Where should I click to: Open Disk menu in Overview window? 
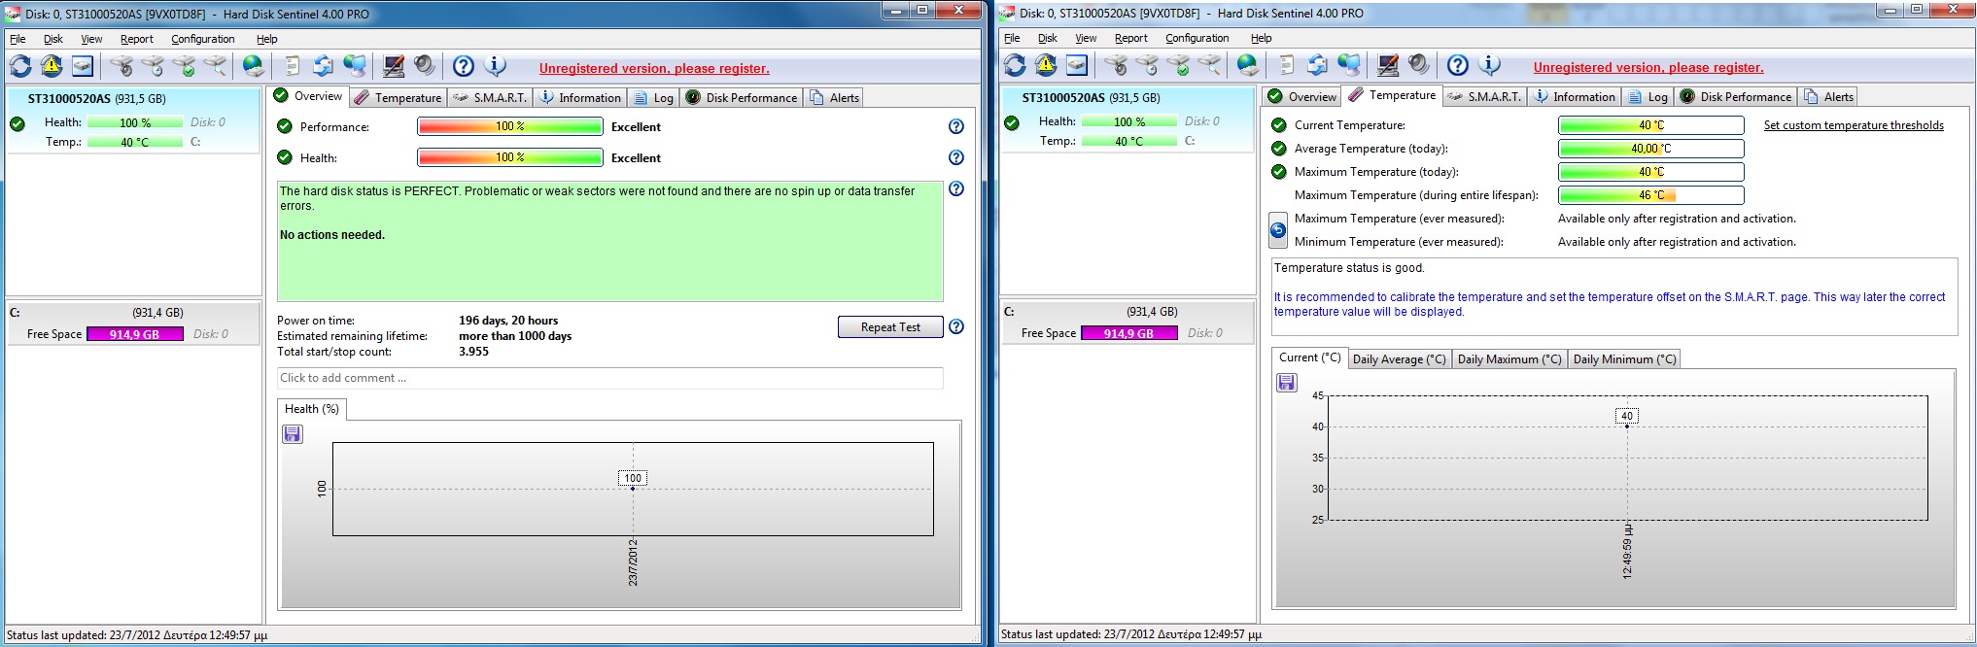coord(53,39)
